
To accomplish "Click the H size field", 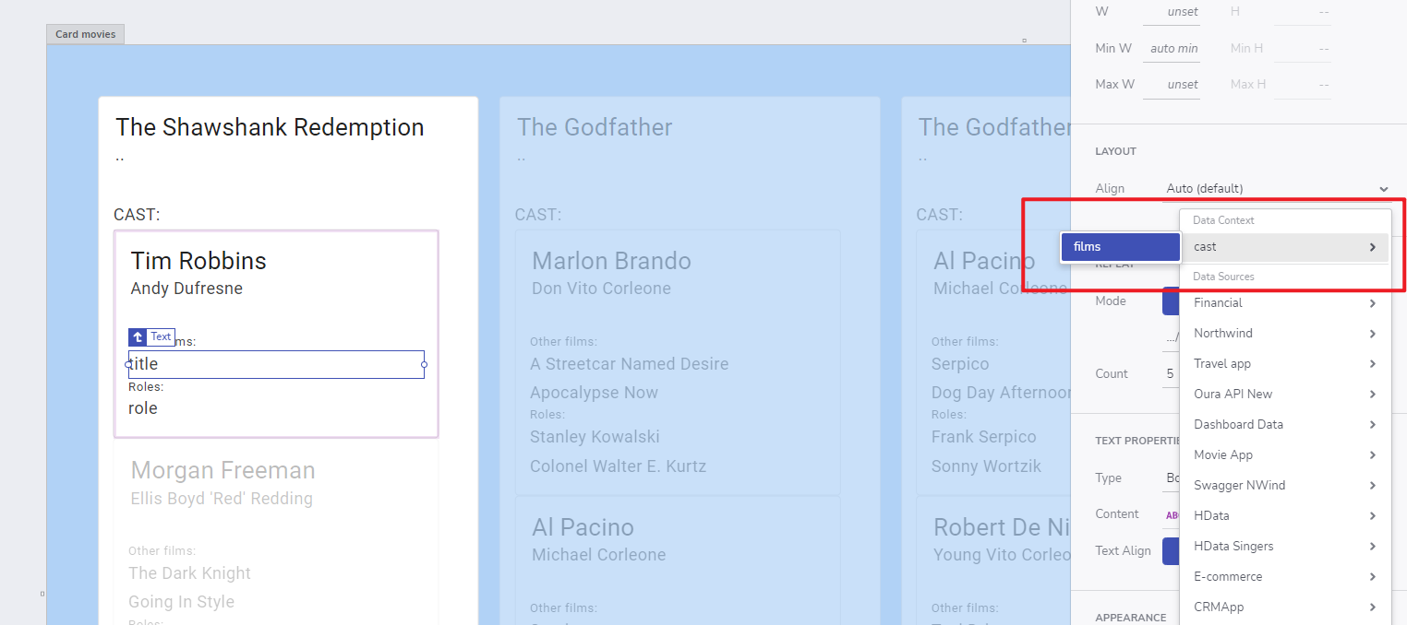I will coord(1303,12).
